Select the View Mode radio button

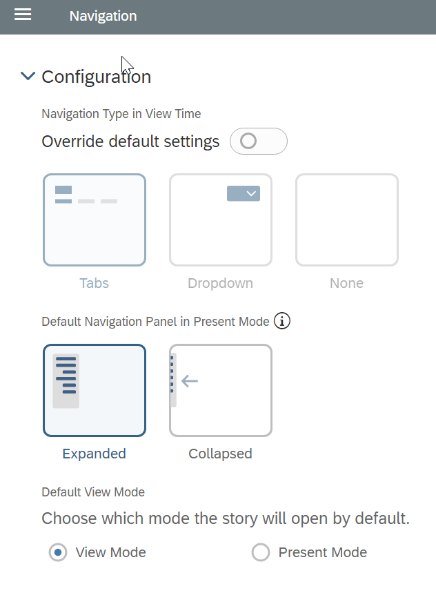click(58, 552)
